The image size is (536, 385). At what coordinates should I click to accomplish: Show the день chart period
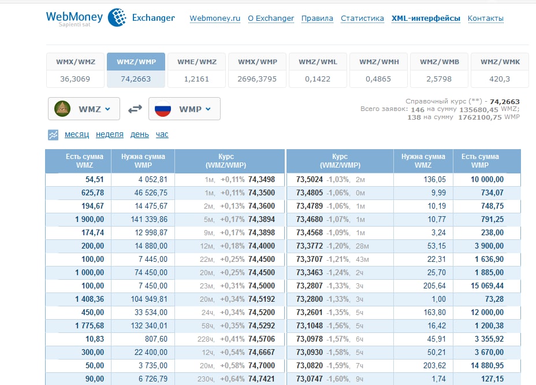pyautogui.click(x=139, y=135)
